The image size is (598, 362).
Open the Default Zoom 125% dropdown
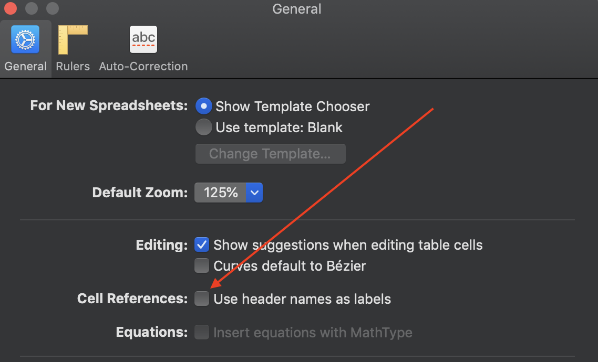point(221,193)
